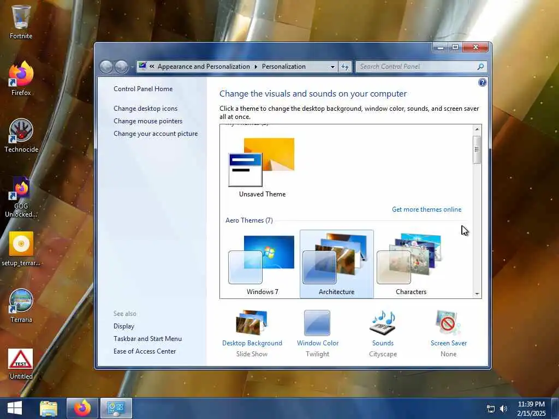Open the breadcrumb overflow chevron at left

(152, 66)
